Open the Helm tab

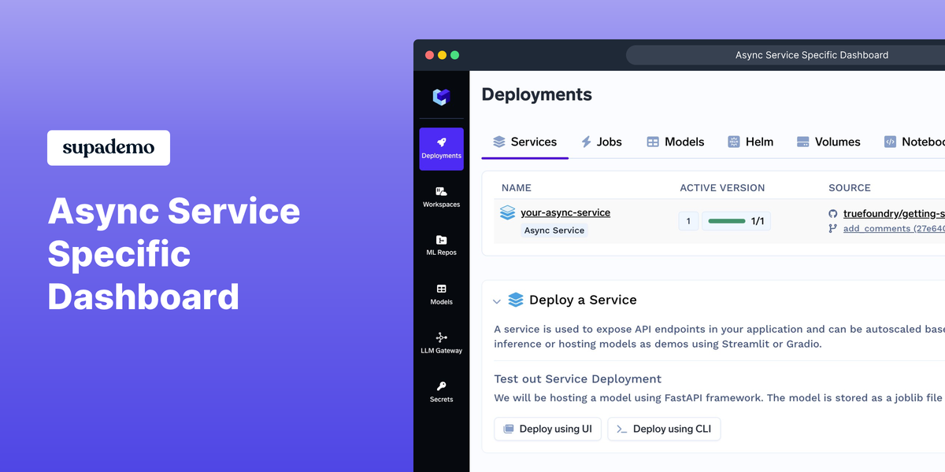pyautogui.click(x=750, y=142)
